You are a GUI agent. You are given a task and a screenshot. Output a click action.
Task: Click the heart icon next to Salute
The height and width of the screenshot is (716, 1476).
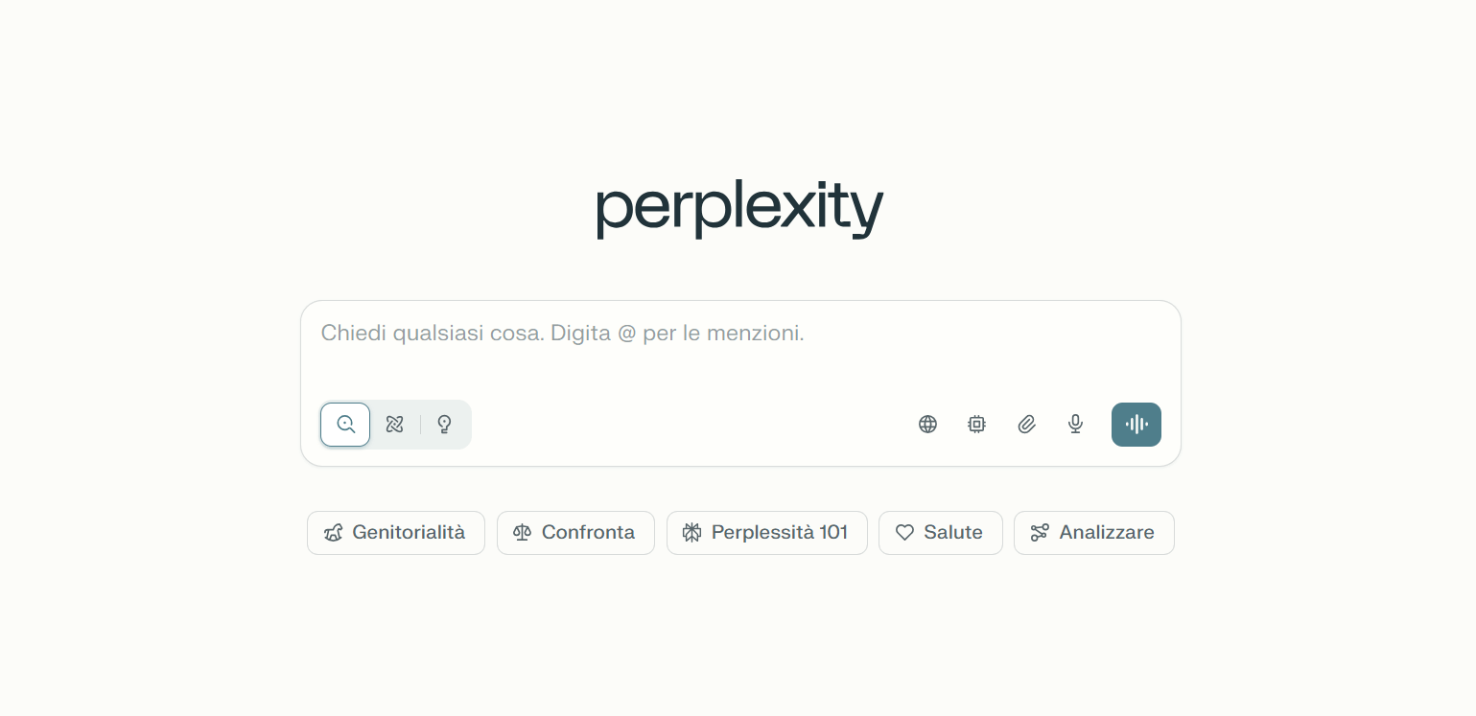(904, 532)
